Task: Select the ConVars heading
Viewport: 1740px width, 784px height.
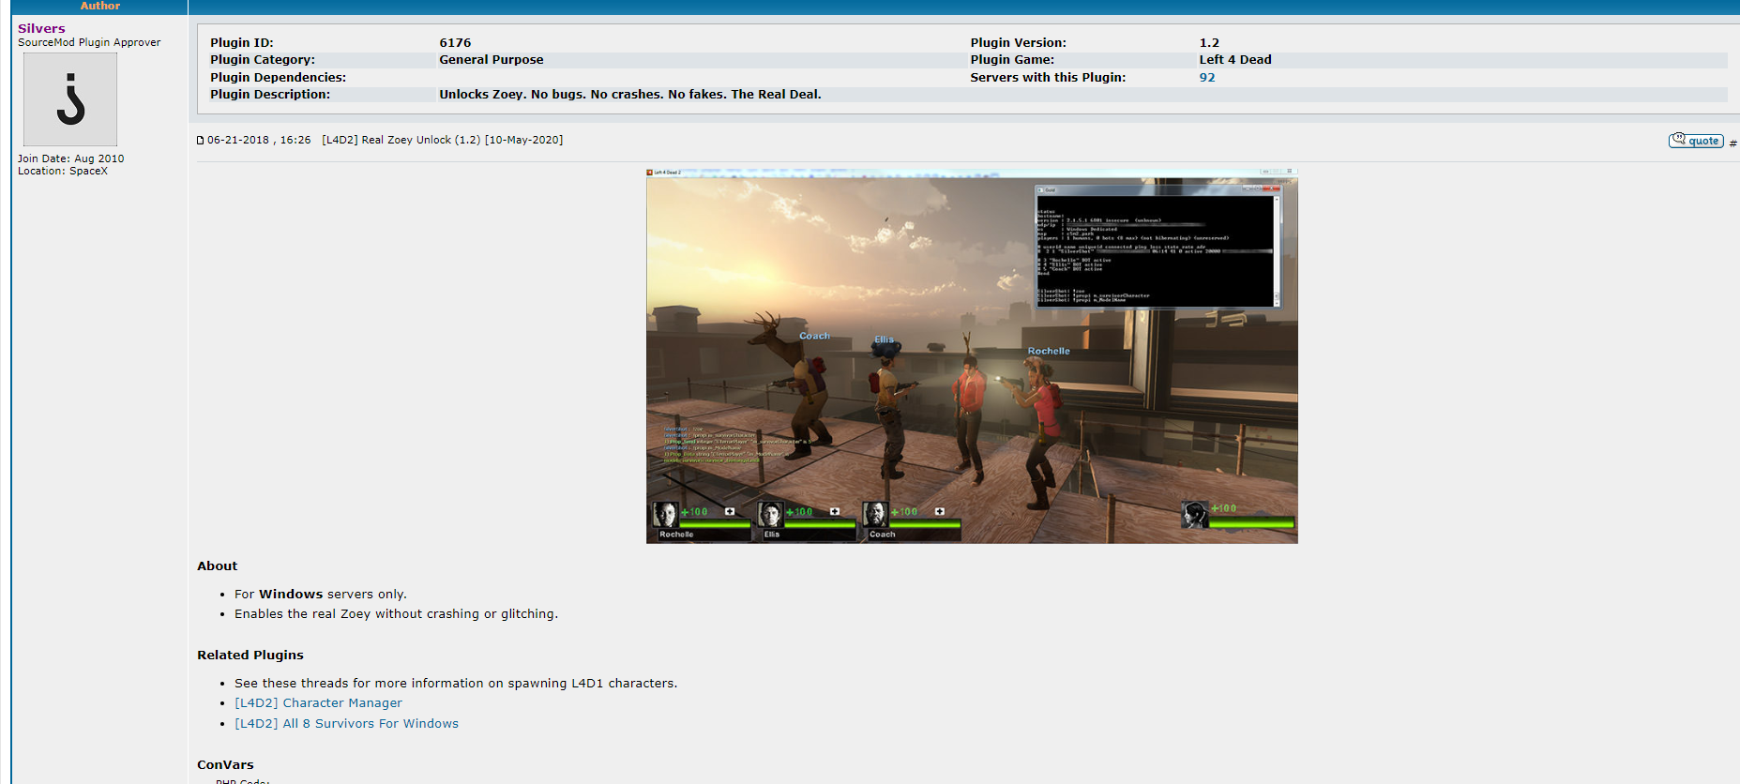Action: coord(225,765)
